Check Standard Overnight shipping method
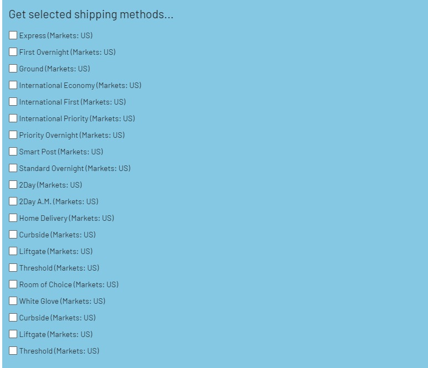428x368 pixels. (x=13, y=168)
